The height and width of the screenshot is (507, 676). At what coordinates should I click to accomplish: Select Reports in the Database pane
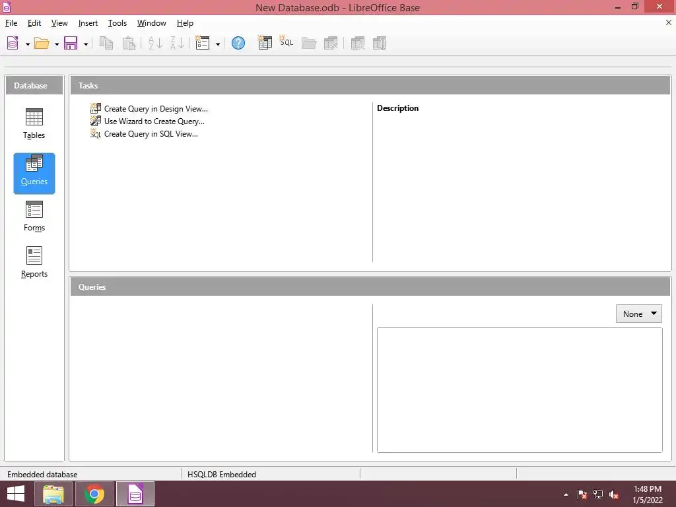point(34,263)
